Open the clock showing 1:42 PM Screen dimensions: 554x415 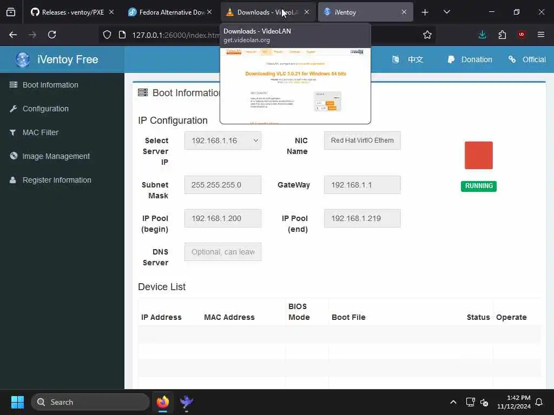click(x=513, y=402)
